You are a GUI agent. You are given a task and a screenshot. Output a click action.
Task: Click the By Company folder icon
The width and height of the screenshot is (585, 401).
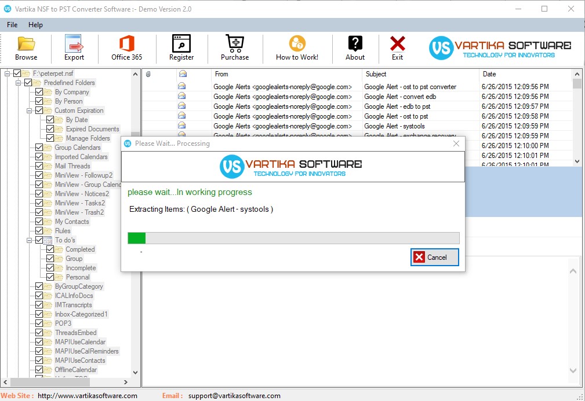click(48, 92)
